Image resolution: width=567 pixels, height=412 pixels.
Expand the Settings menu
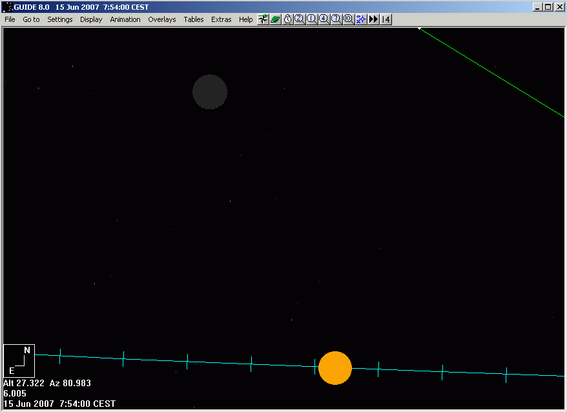(x=60, y=19)
